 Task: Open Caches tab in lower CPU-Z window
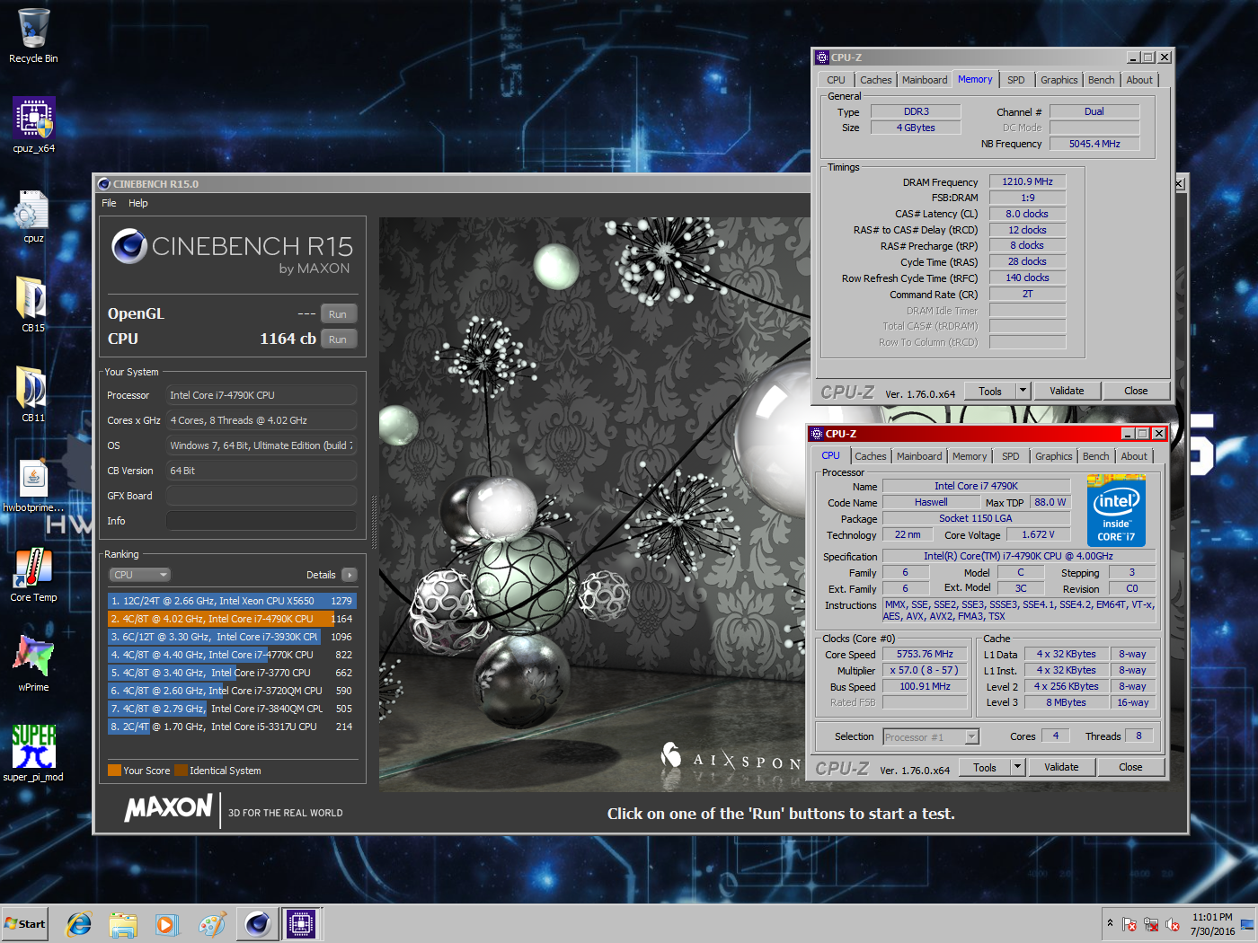point(870,456)
